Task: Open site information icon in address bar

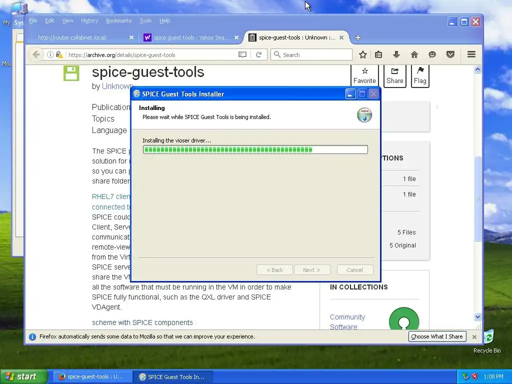Action: tap(50, 54)
